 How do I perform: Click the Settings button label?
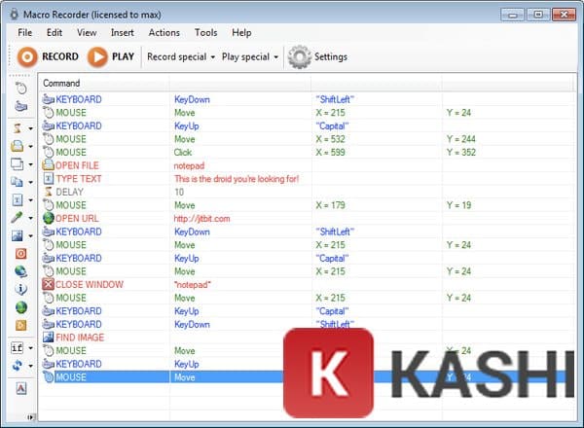tap(331, 57)
